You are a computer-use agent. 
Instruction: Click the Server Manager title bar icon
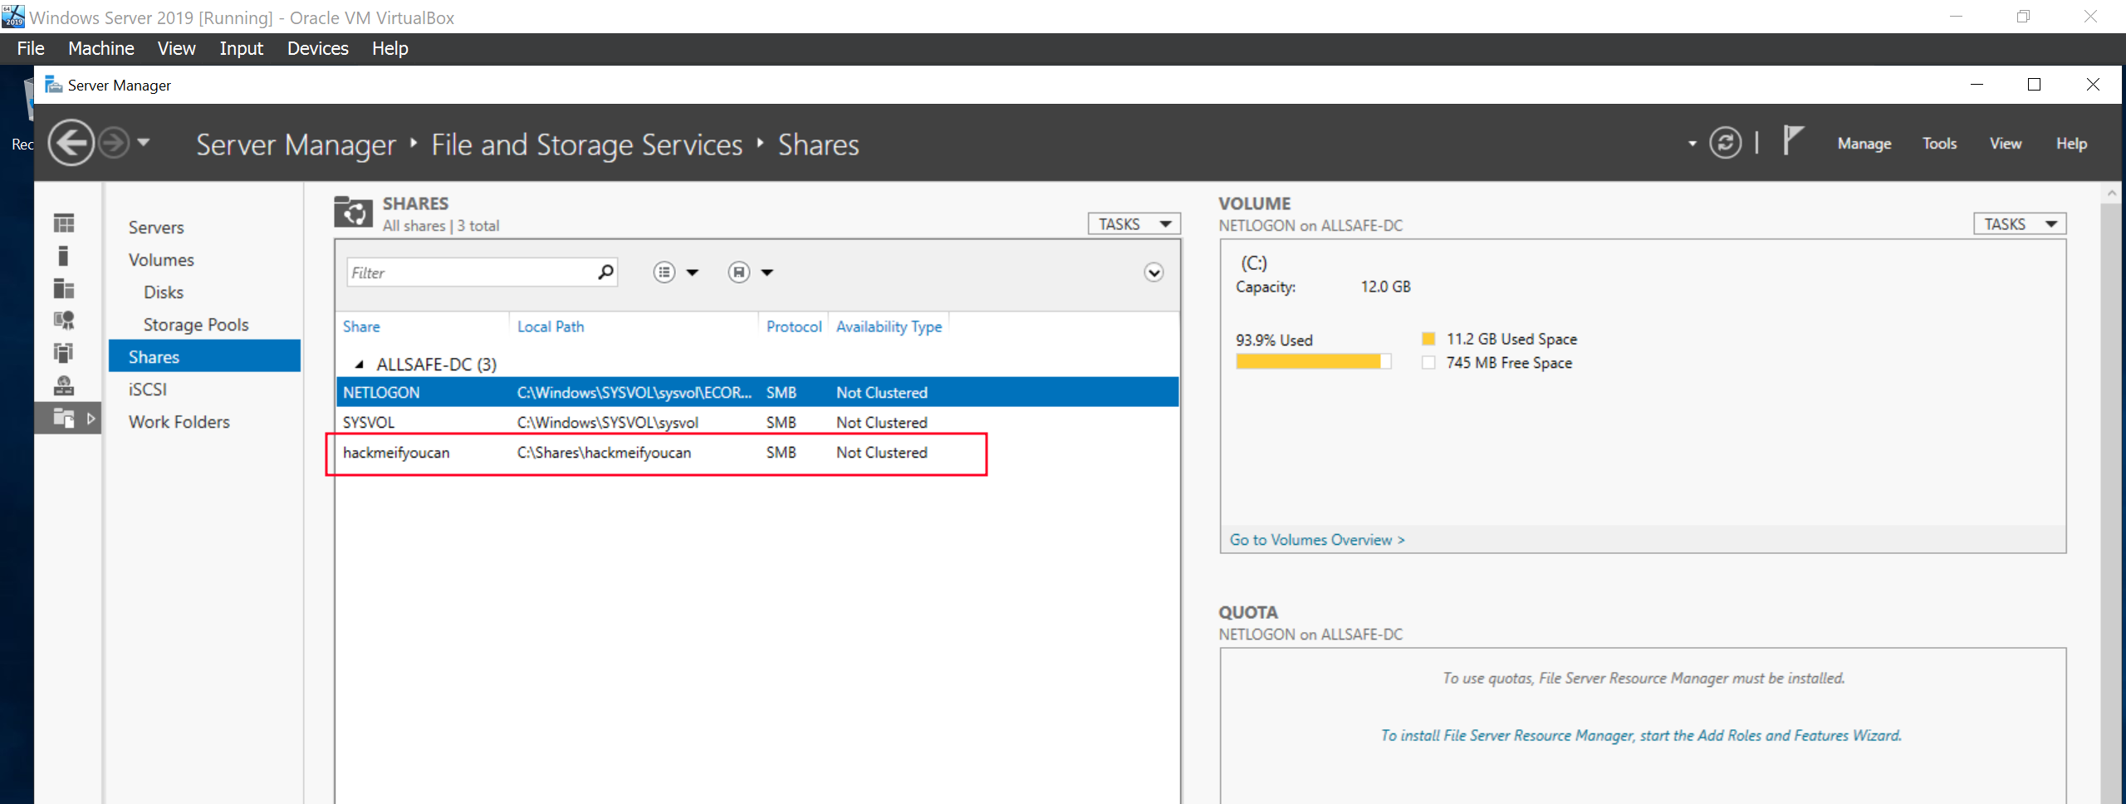(x=53, y=84)
